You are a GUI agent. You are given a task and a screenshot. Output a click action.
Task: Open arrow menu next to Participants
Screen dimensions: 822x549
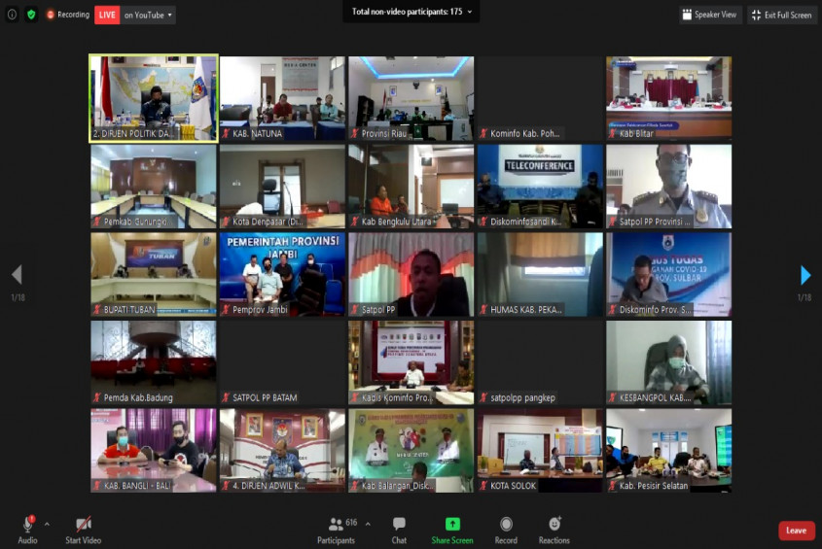[x=368, y=524]
